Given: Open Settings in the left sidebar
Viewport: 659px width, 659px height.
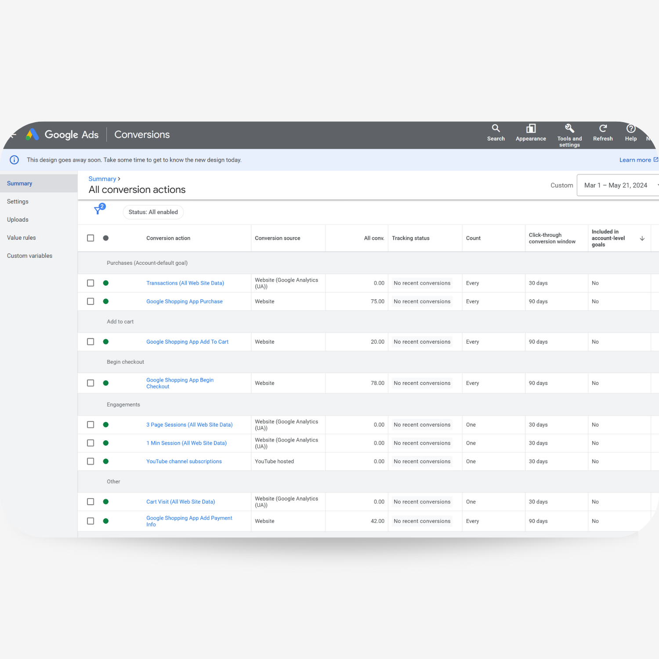Looking at the screenshot, I should (x=39, y=202).
